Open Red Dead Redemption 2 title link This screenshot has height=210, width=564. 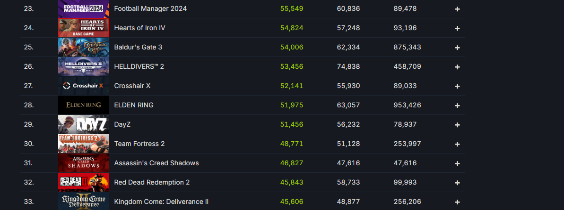(x=152, y=182)
